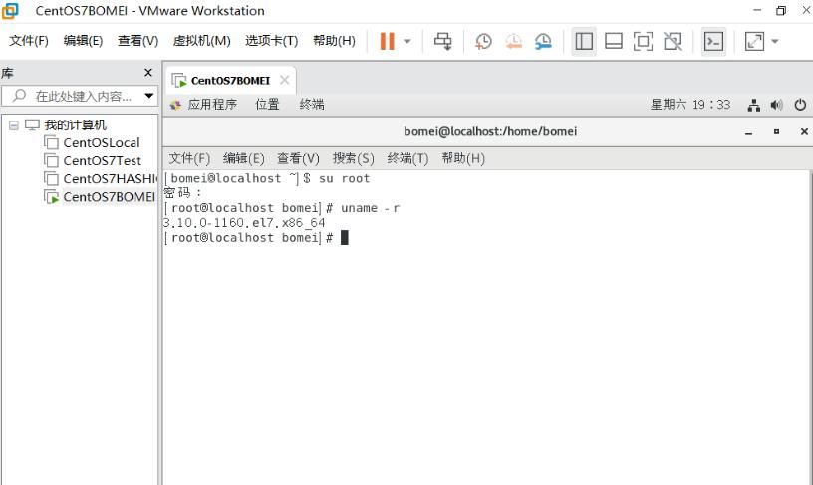
Task: Click the VMware Workstation logo icon
Action: pyautogui.click(x=9, y=10)
